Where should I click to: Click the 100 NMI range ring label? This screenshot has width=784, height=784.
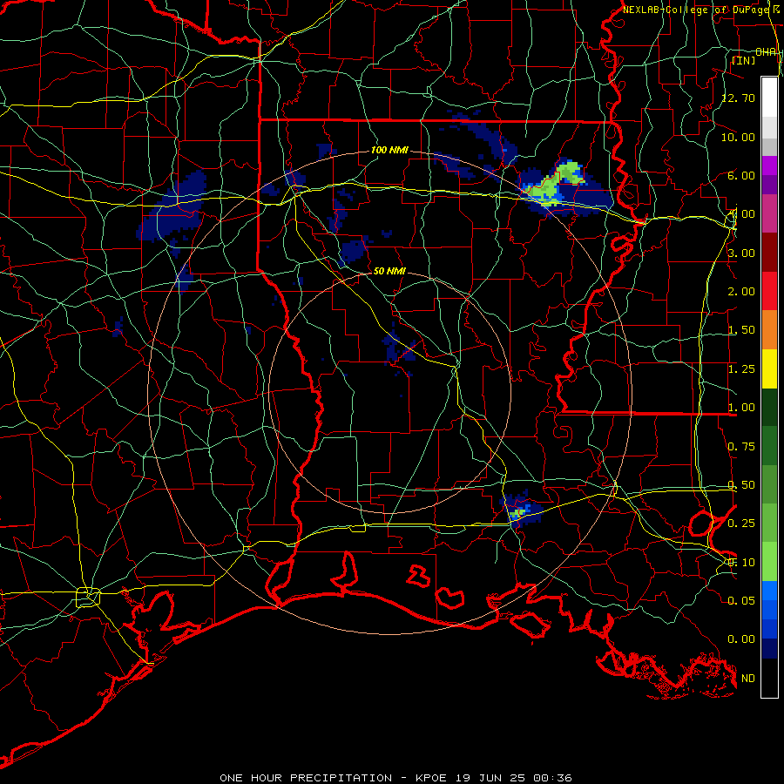(x=389, y=150)
